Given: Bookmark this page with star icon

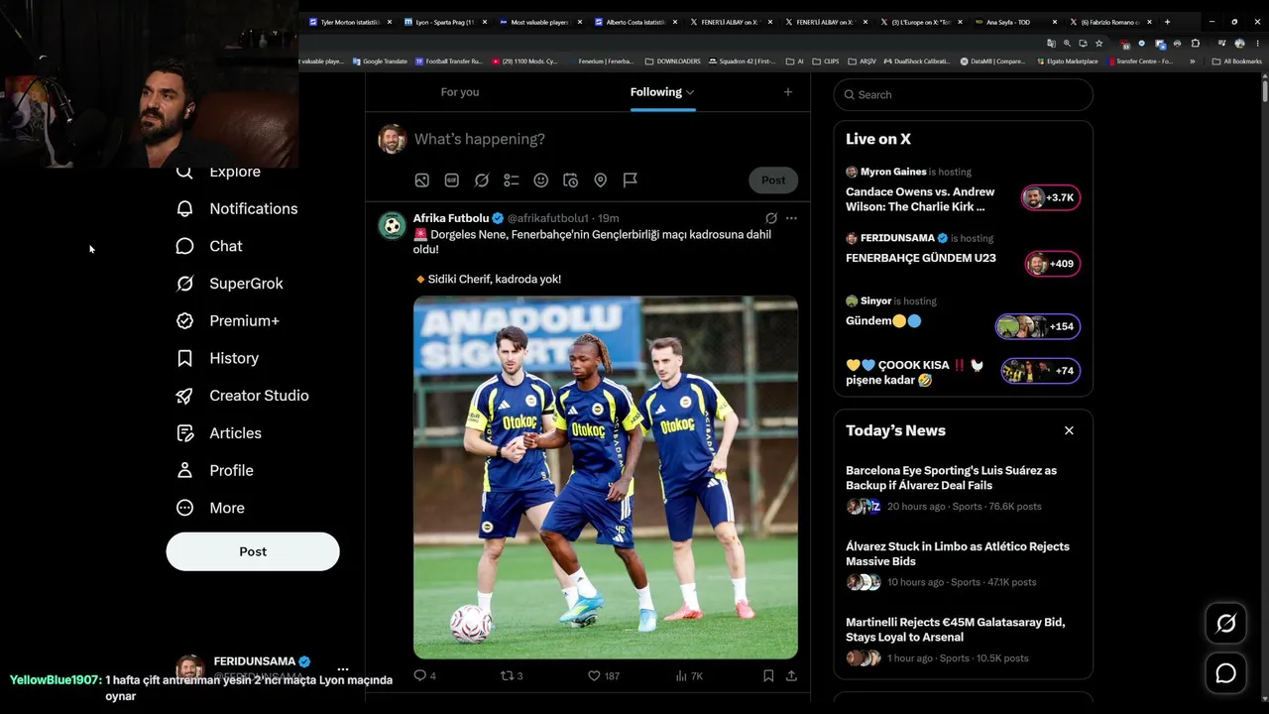Looking at the screenshot, I should 1098,44.
